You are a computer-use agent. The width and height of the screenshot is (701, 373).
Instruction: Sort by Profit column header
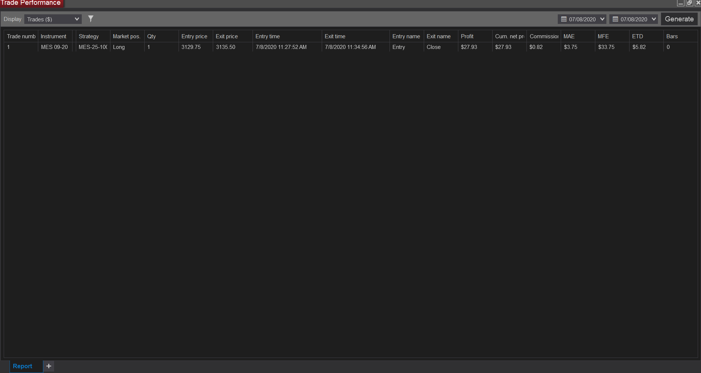[475, 36]
